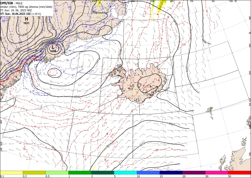The image size is (251, 178).
Task: Click the 1018 isobar label east of Iceland
Action: pos(187,69)
